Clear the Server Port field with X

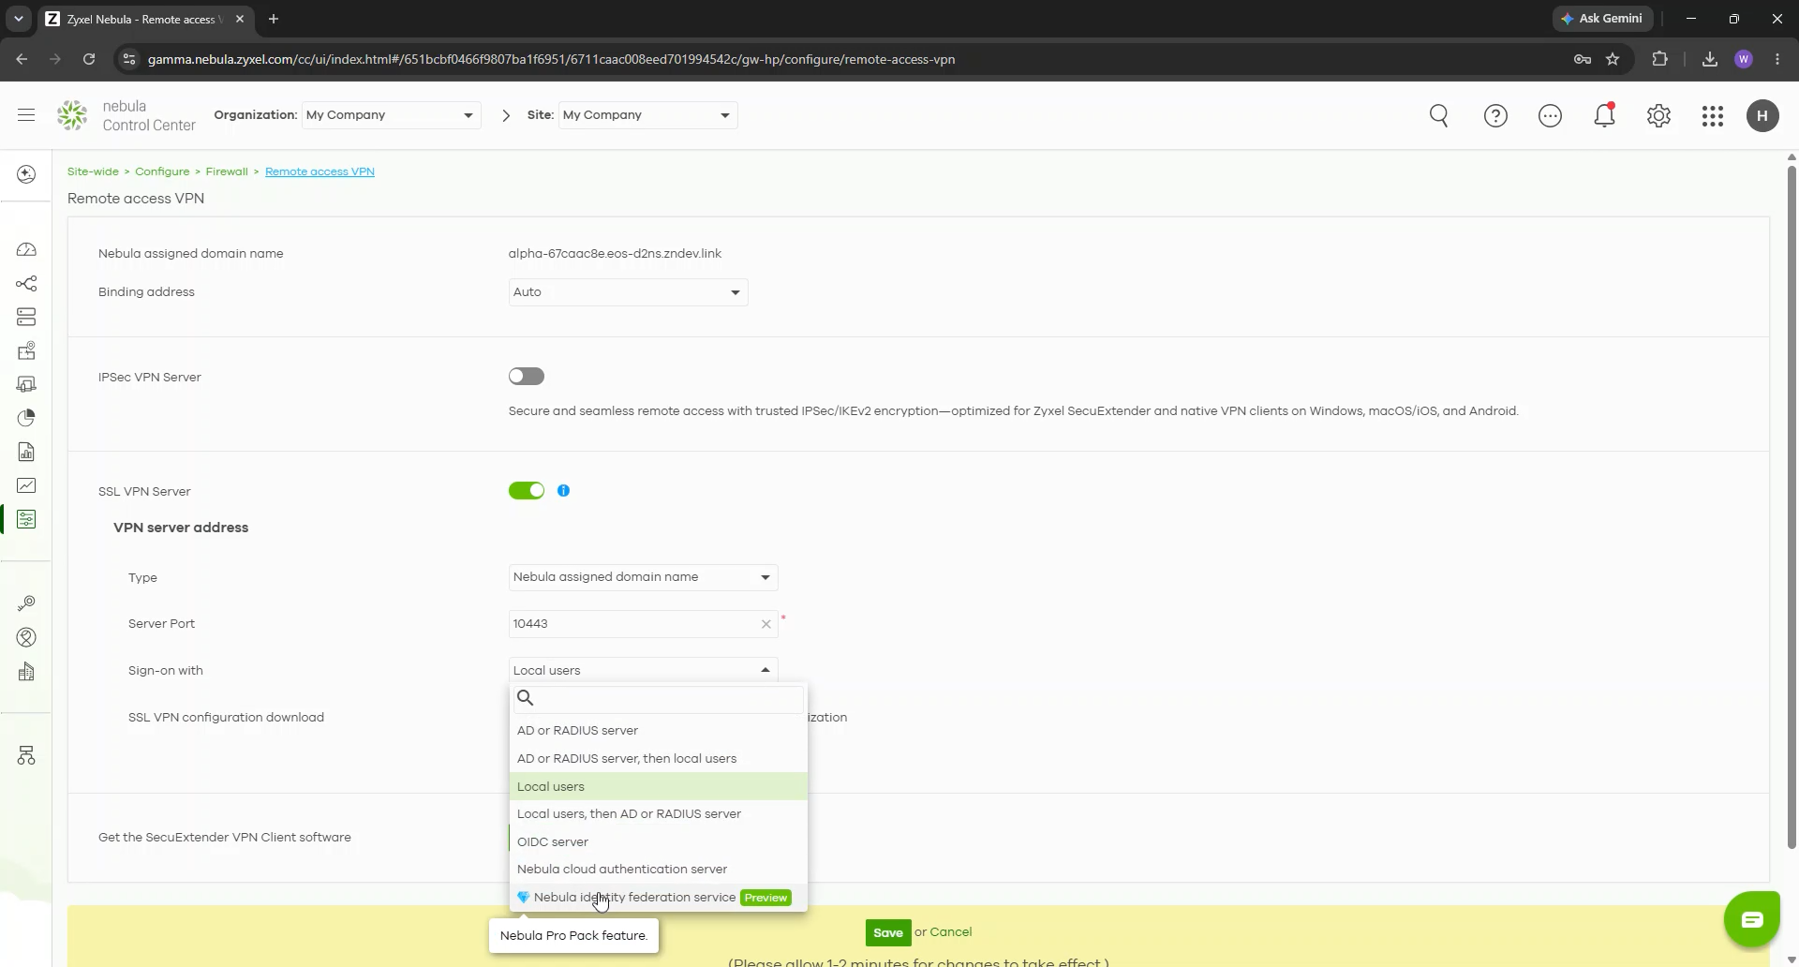click(x=766, y=624)
